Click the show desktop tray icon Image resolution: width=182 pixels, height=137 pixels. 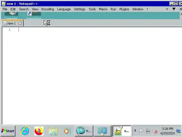179,131
